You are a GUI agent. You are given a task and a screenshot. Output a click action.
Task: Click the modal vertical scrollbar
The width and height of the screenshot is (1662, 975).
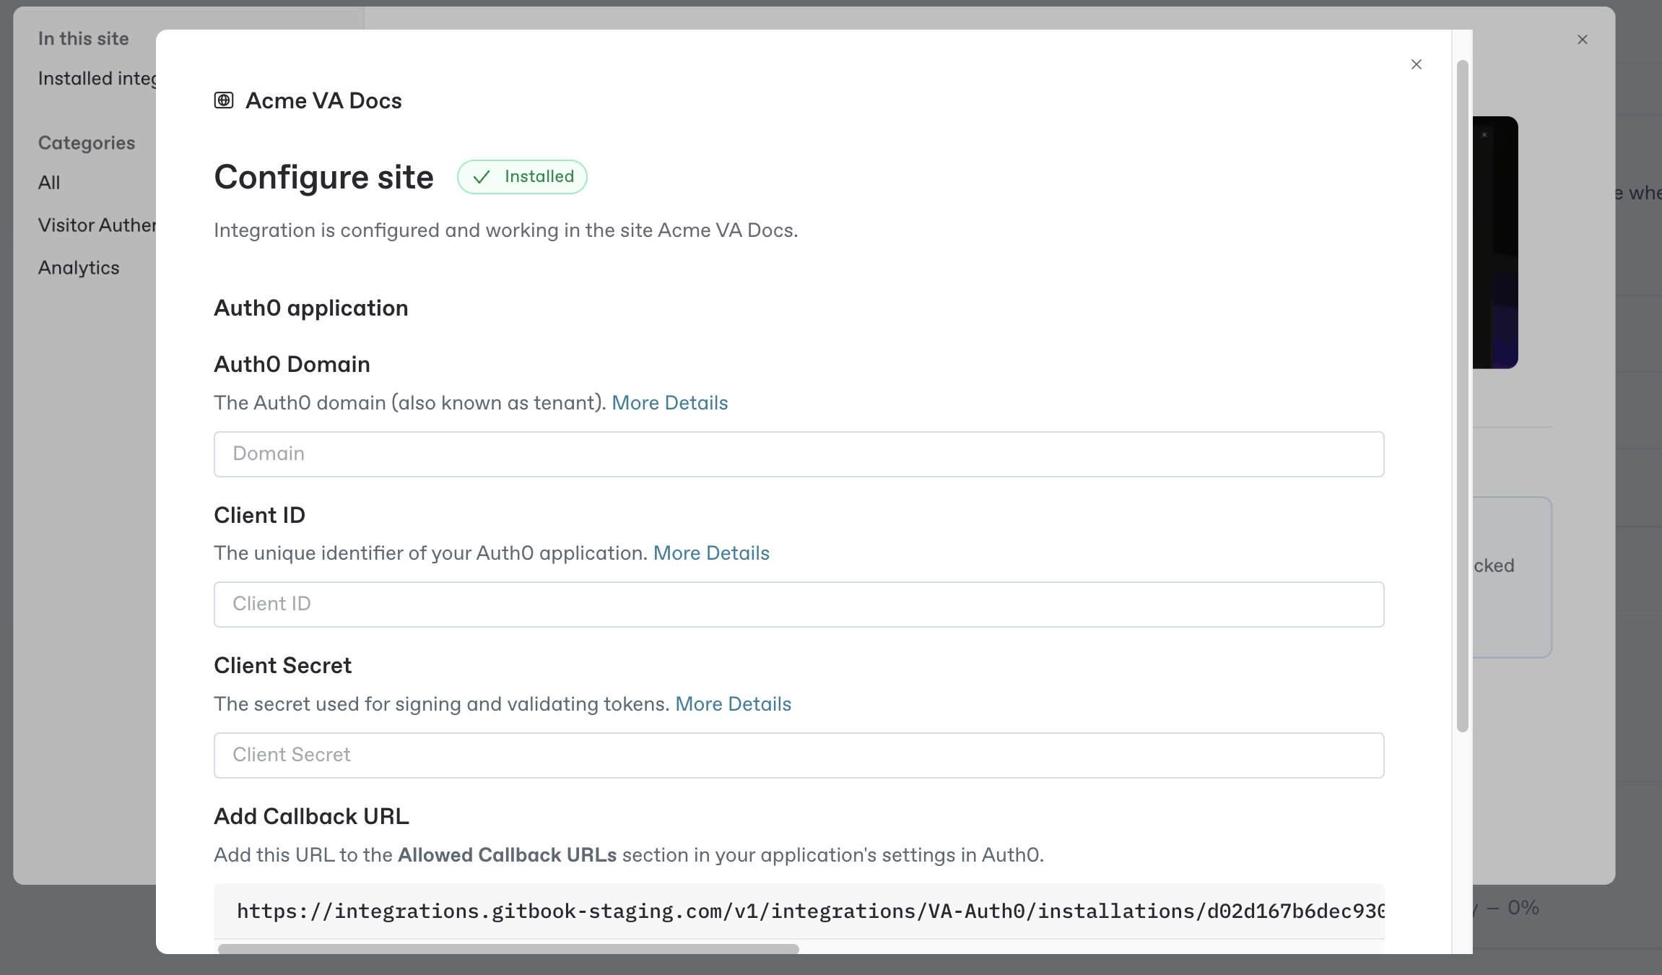1462,396
